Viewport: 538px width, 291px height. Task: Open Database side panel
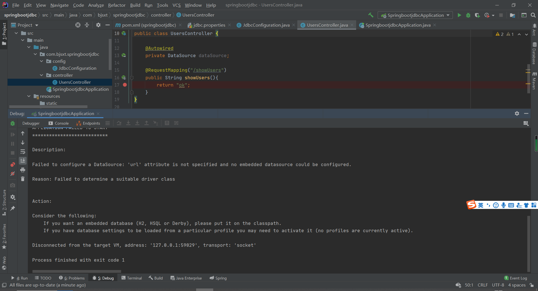point(534,53)
